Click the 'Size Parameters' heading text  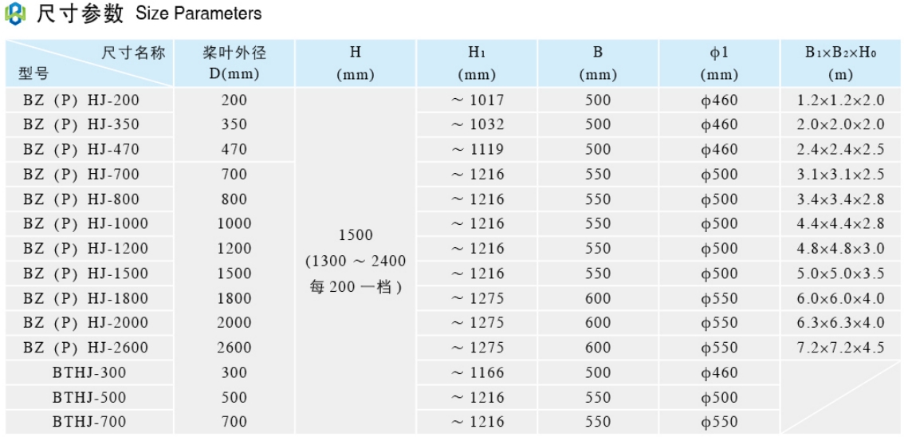click(198, 14)
